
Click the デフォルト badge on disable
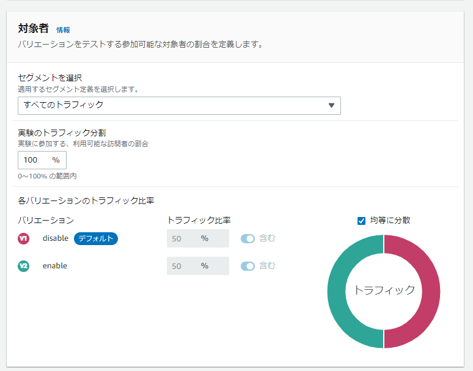96,238
